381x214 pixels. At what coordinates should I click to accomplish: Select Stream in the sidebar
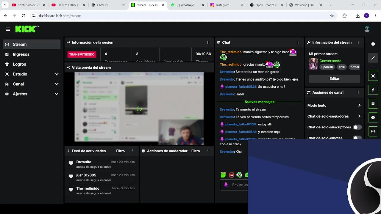click(32, 44)
